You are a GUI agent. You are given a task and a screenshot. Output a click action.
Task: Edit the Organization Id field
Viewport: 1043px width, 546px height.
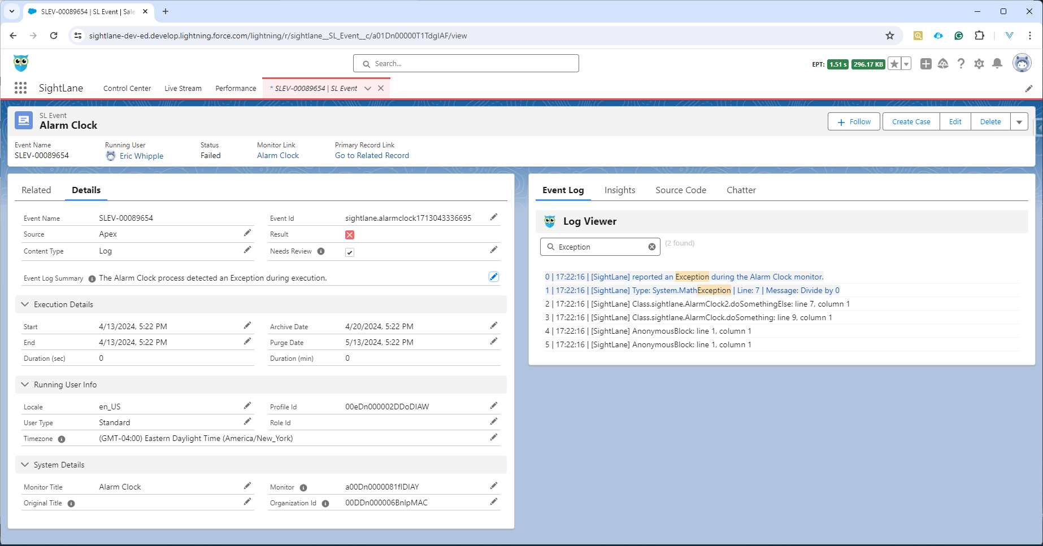click(x=494, y=501)
